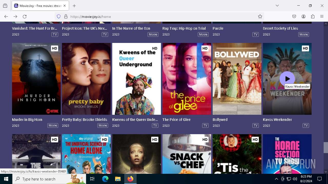The height and width of the screenshot is (184, 328).
Task: Reload the MoviesJoy page
Action: pos(25,17)
